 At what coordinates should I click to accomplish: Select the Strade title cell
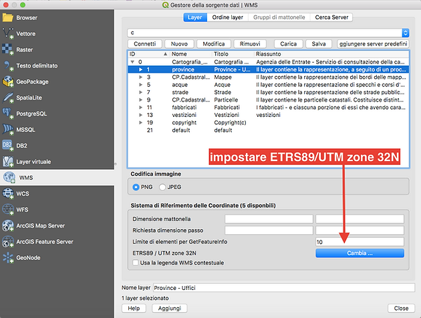(x=223, y=92)
